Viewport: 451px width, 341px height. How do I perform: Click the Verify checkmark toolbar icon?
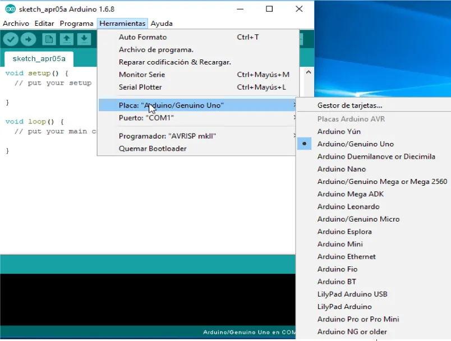click(11, 39)
